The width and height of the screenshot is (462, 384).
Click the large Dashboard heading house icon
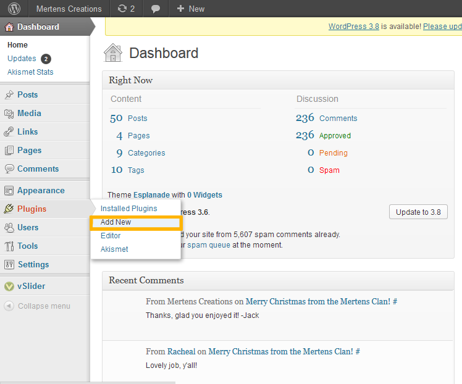point(113,52)
